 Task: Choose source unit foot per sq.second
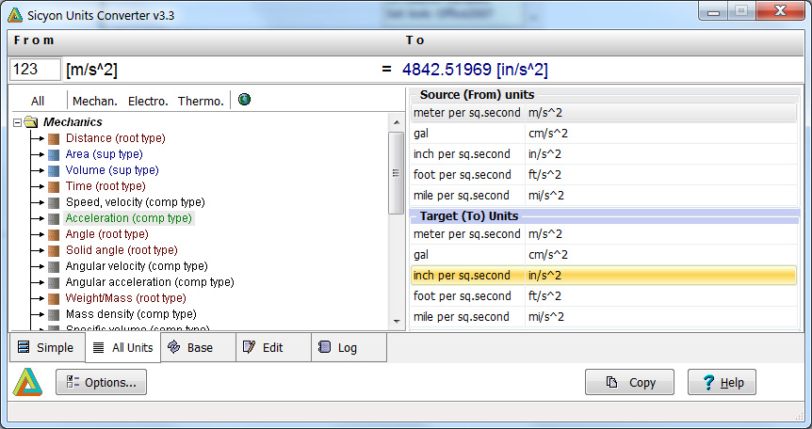[x=604, y=175]
